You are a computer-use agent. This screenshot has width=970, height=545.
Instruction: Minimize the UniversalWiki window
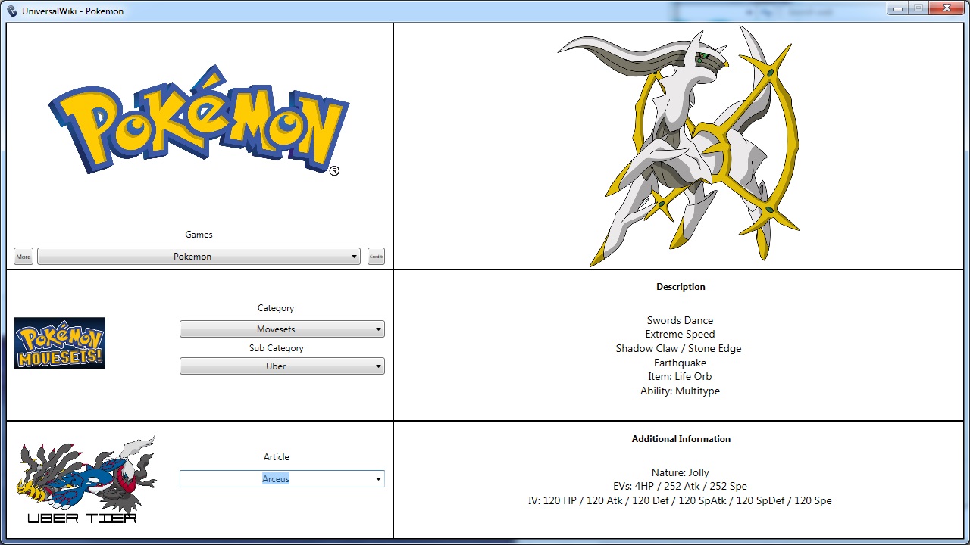click(x=897, y=8)
